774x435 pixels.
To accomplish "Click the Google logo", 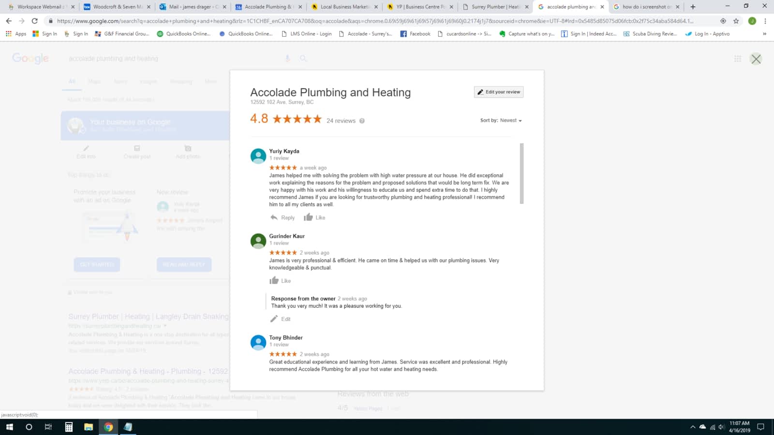I will tap(30, 58).
